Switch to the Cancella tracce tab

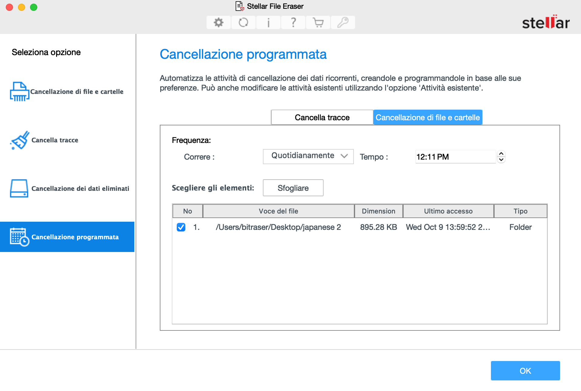point(322,118)
